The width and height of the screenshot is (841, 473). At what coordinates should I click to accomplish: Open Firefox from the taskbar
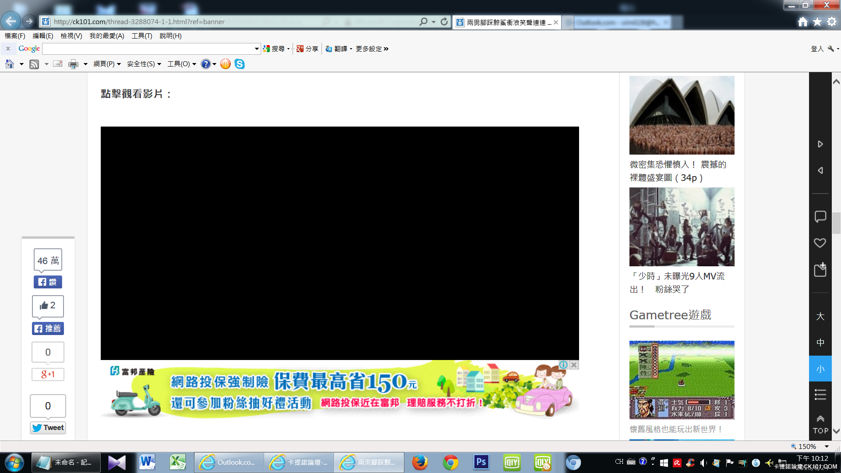pyautogui.click(x=420, y=462)
